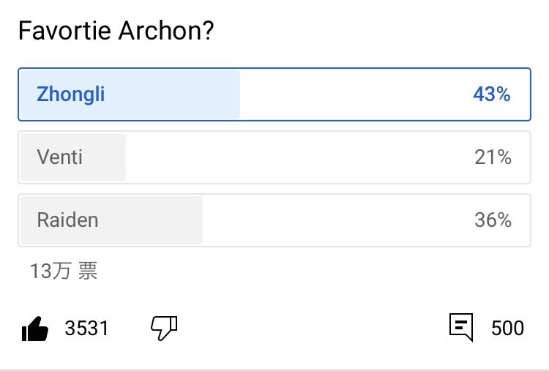This screenshot has height=371, width=549.
Task: Select the Zhongli option label
Action: [71, 94]
